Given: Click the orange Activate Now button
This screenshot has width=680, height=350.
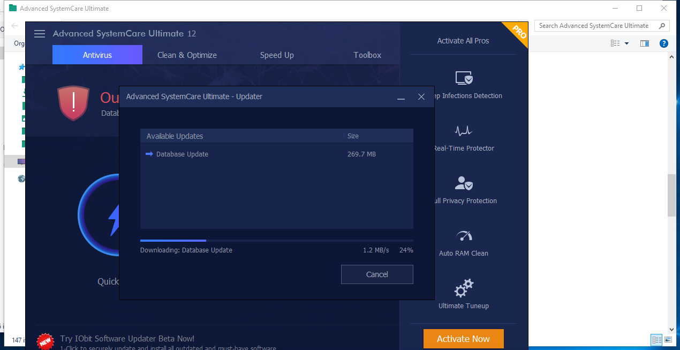Looking at the screenshot, I should [464, 339].
